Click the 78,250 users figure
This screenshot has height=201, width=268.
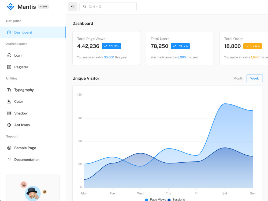pyautogui.click(x=159, y=46)
